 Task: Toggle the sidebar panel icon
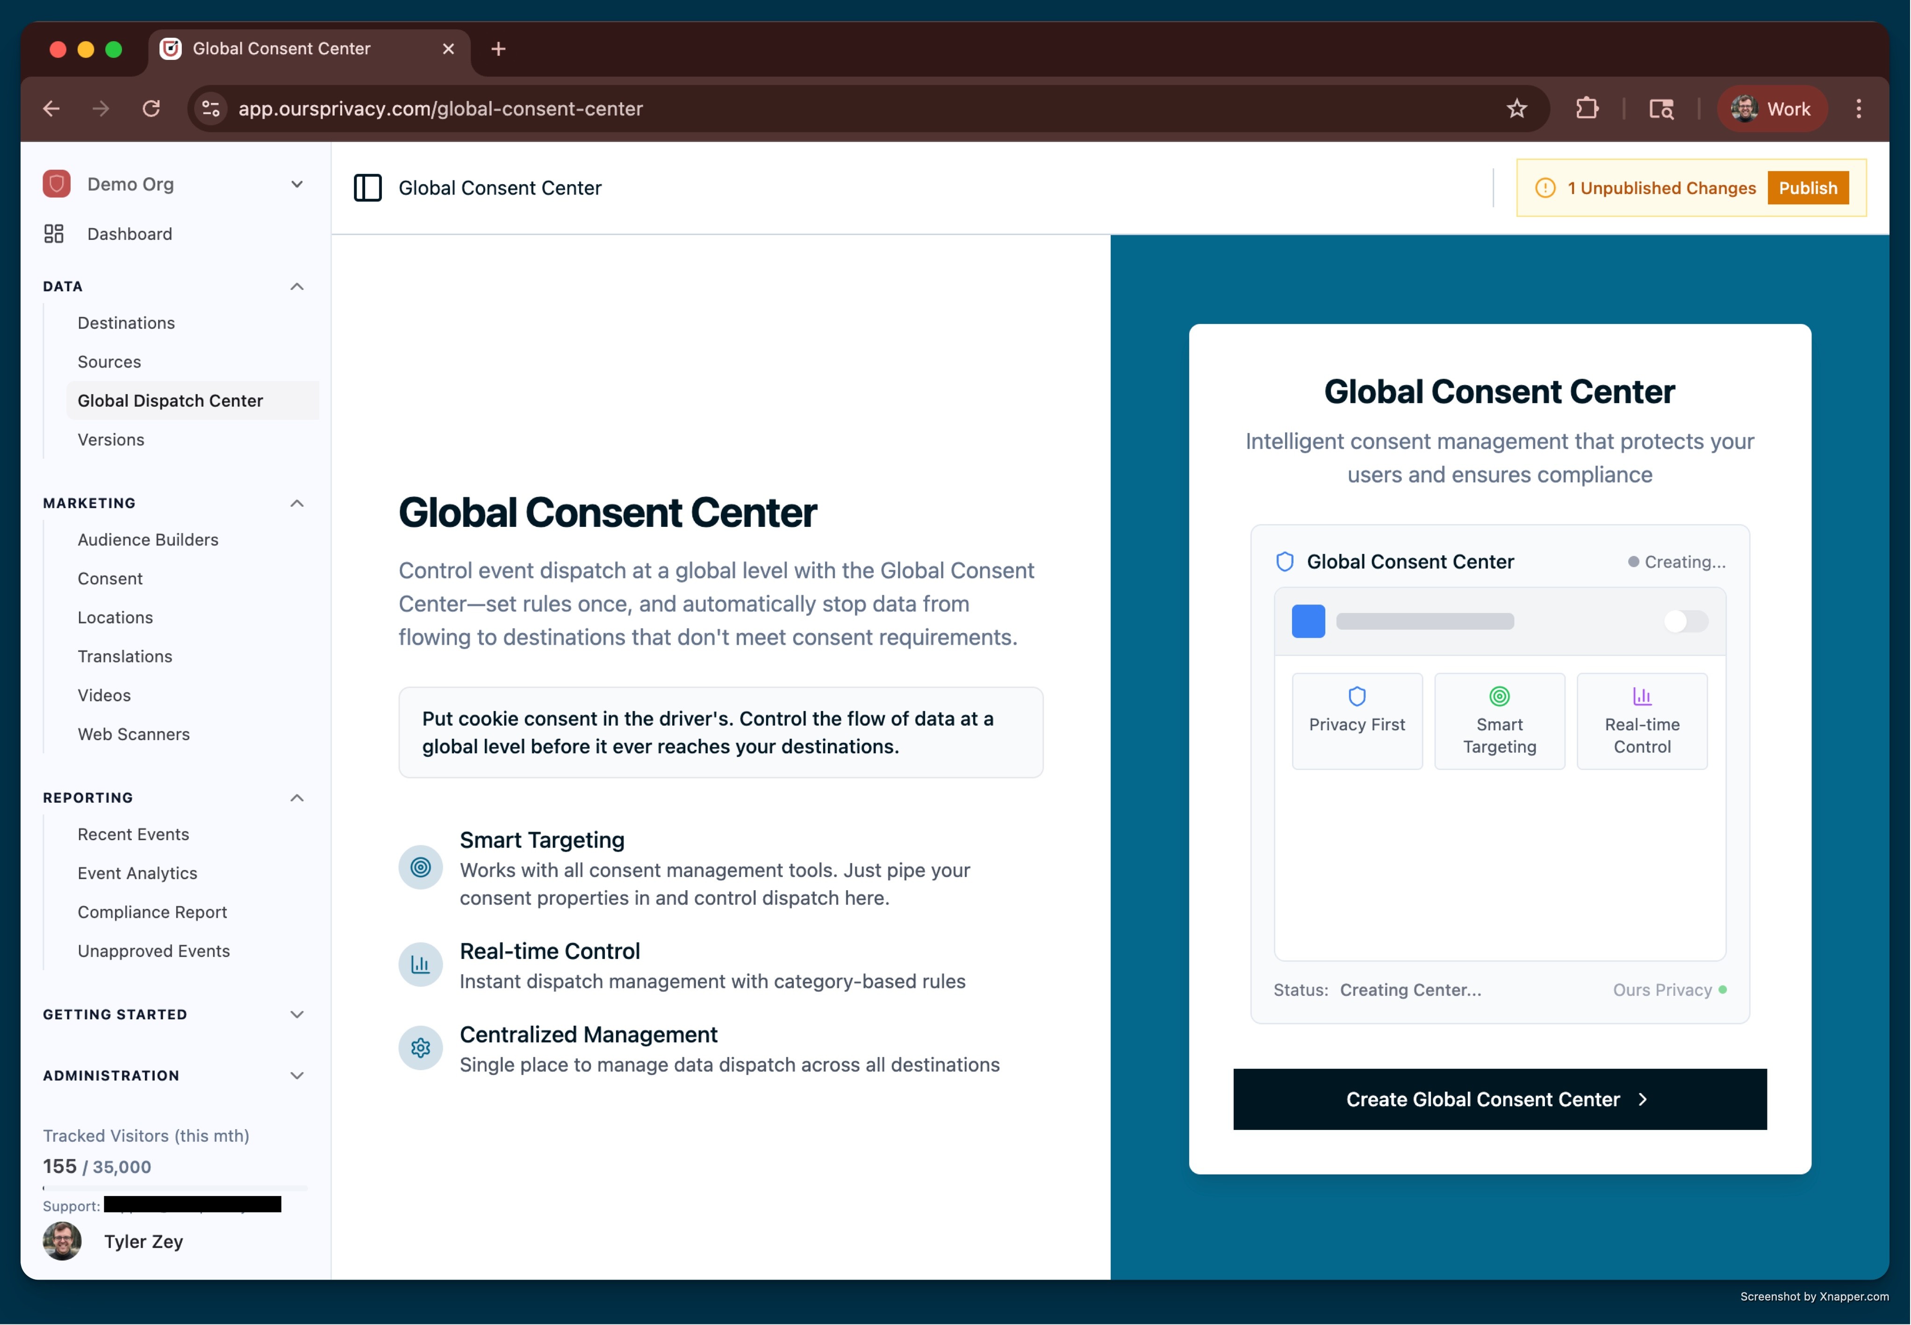click(368, 187)
